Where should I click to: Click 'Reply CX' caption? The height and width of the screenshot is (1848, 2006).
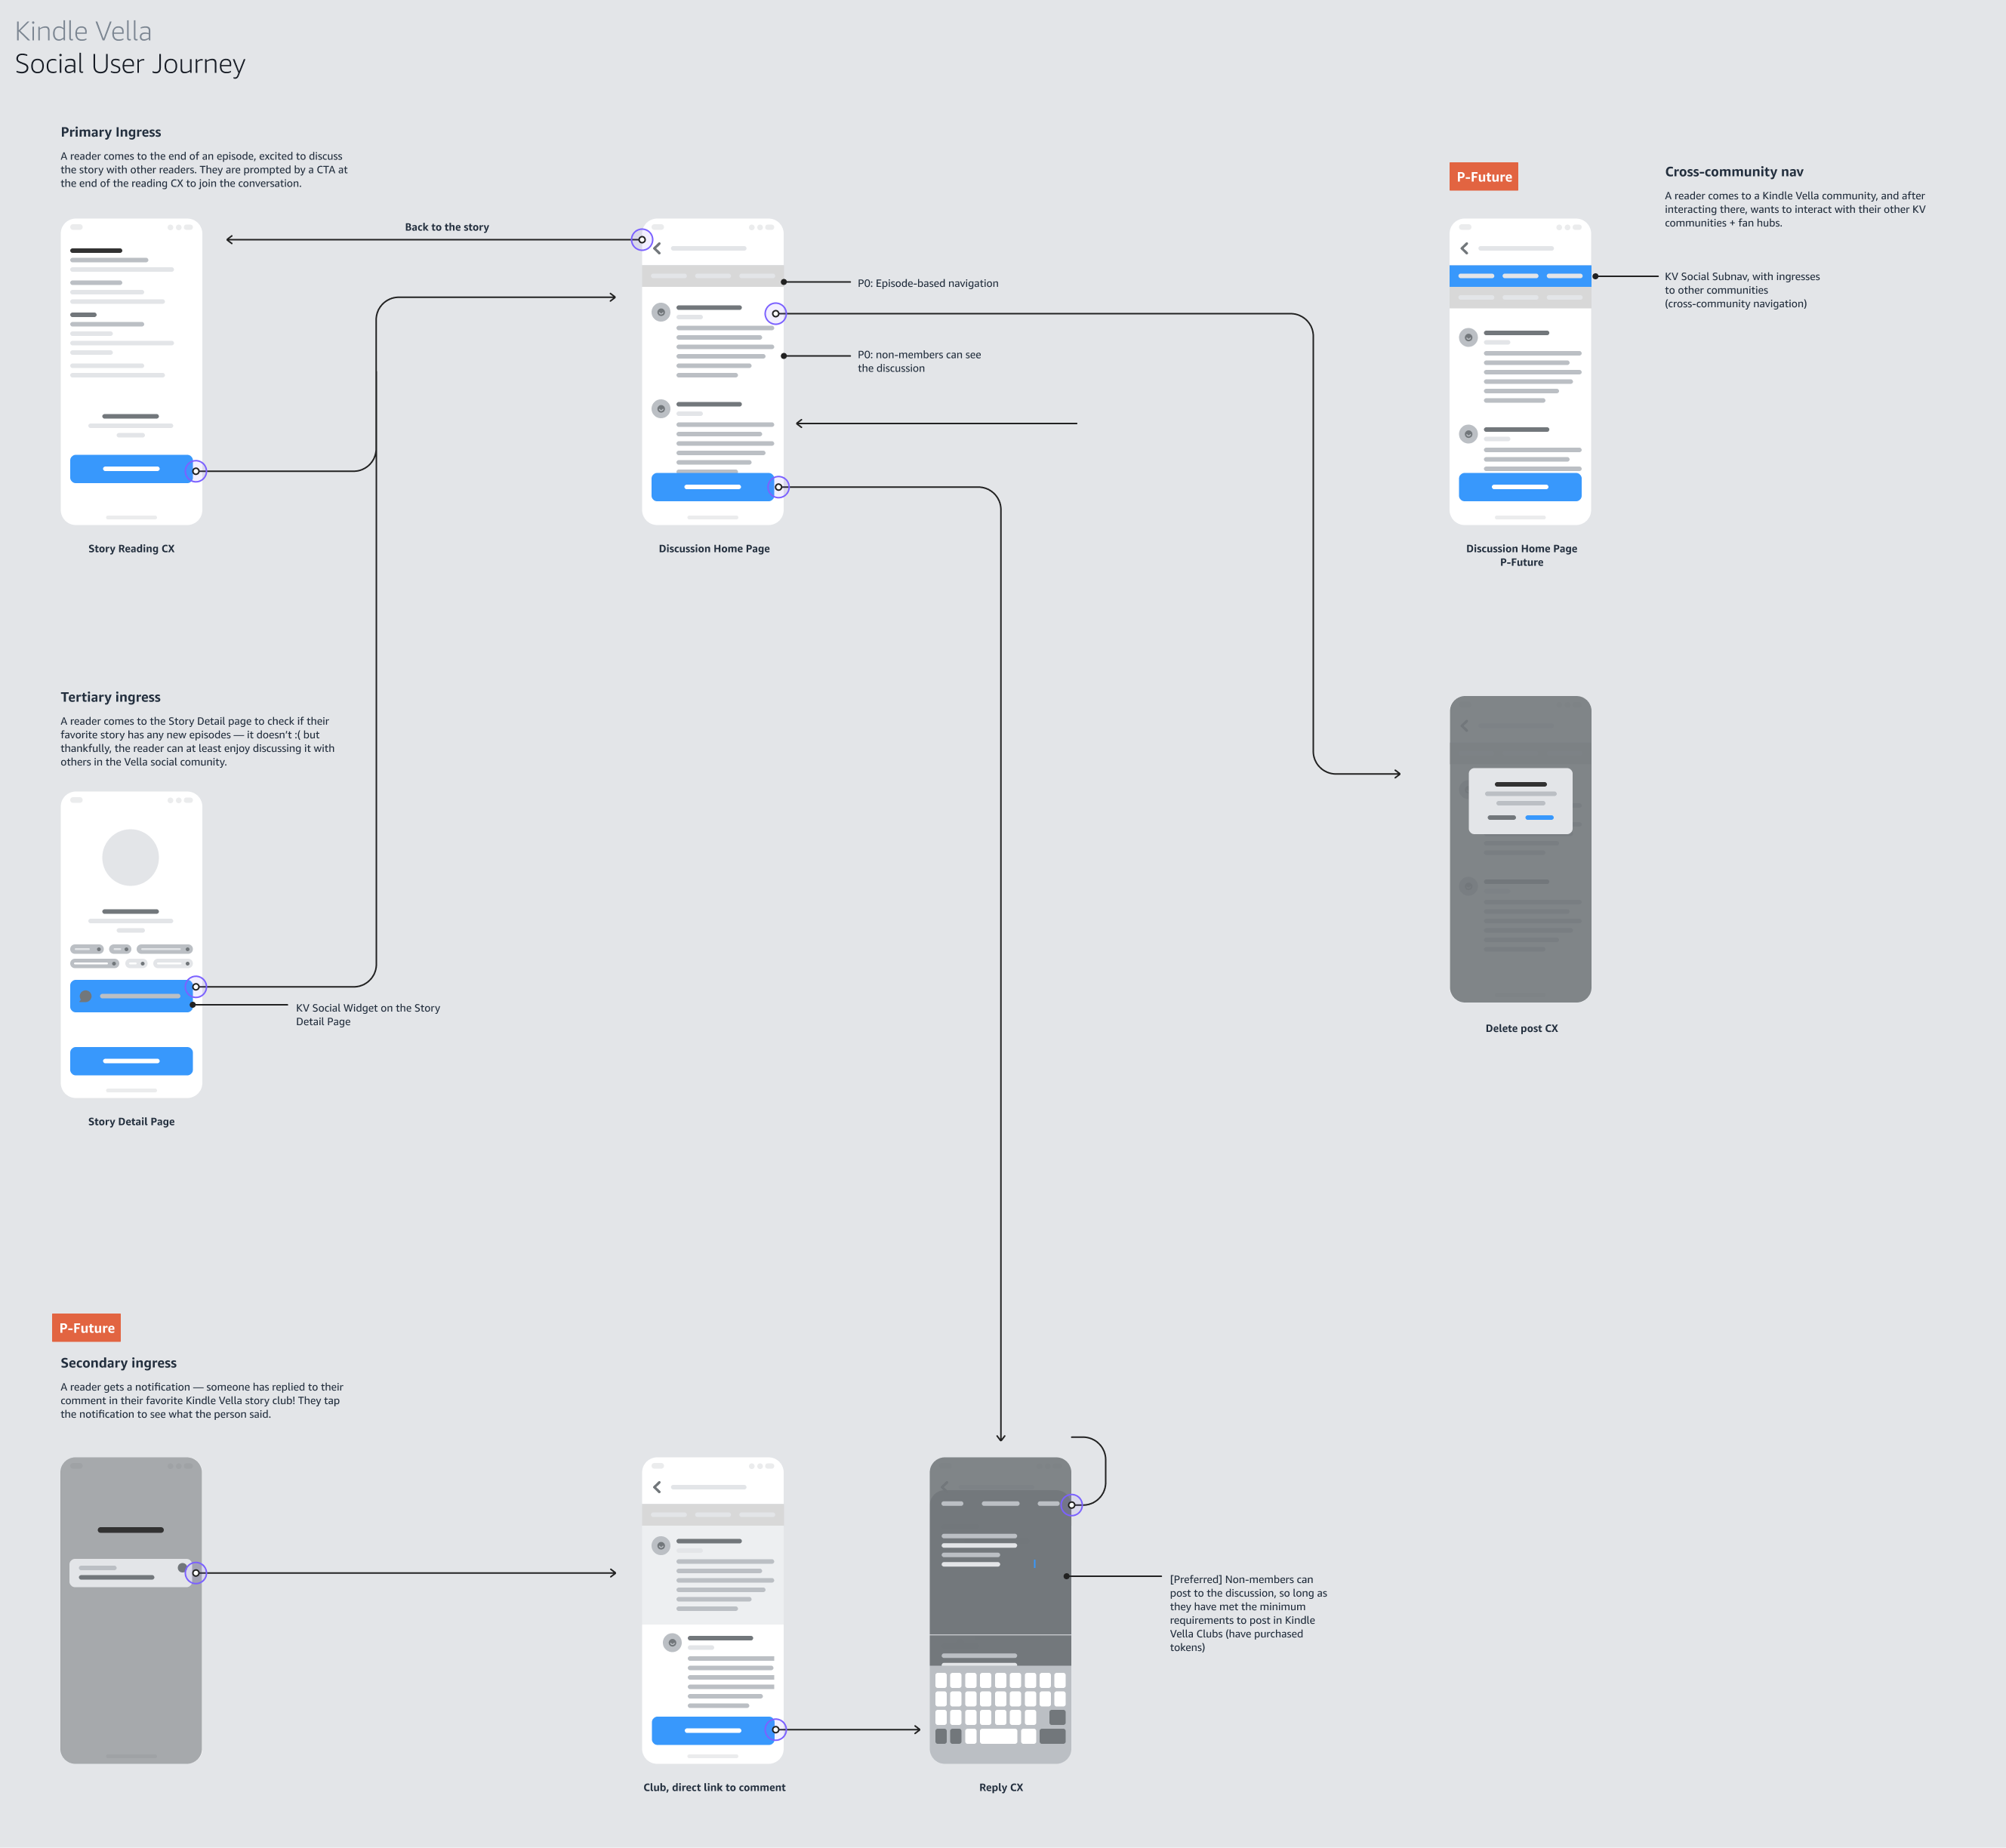click(x=1001, y=1787)
